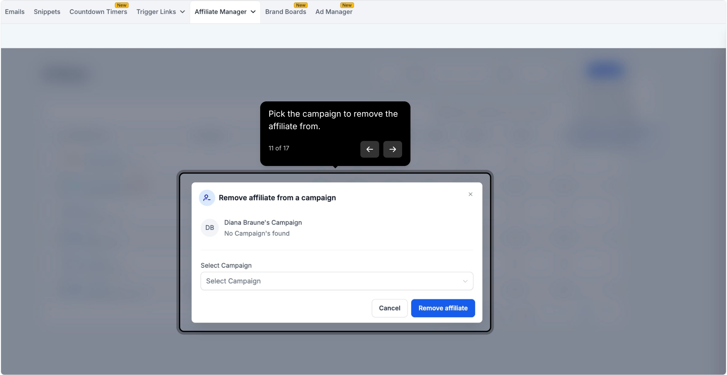This screenshot has height=375, width=727.
Task: Open the Emails tab
Action: click(15, 12)
